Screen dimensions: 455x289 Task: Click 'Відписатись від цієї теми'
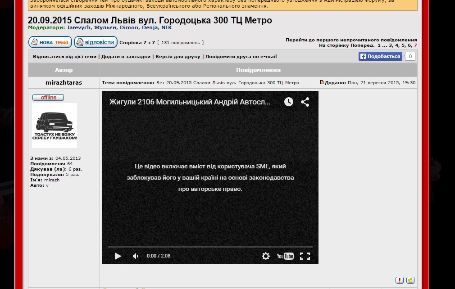[65, 57]
